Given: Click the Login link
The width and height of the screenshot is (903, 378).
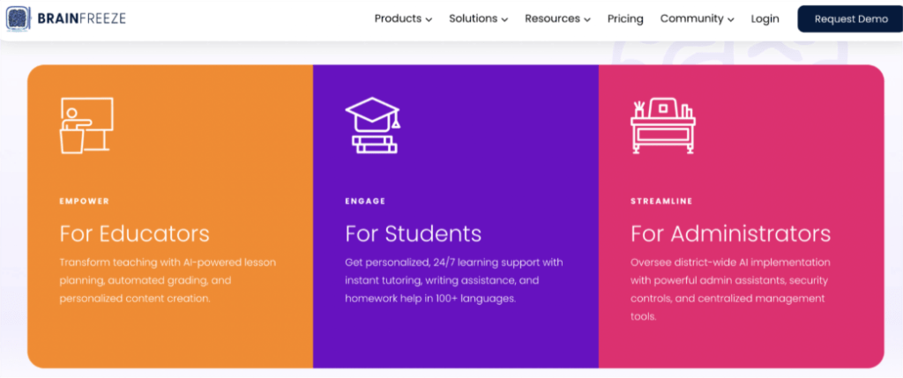Looking at the screenshot, I should click(765, 19).
